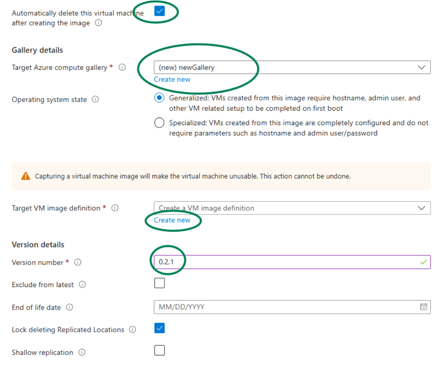Select the Specialized operating system state
437x365 pixels.
click(159, 122)
